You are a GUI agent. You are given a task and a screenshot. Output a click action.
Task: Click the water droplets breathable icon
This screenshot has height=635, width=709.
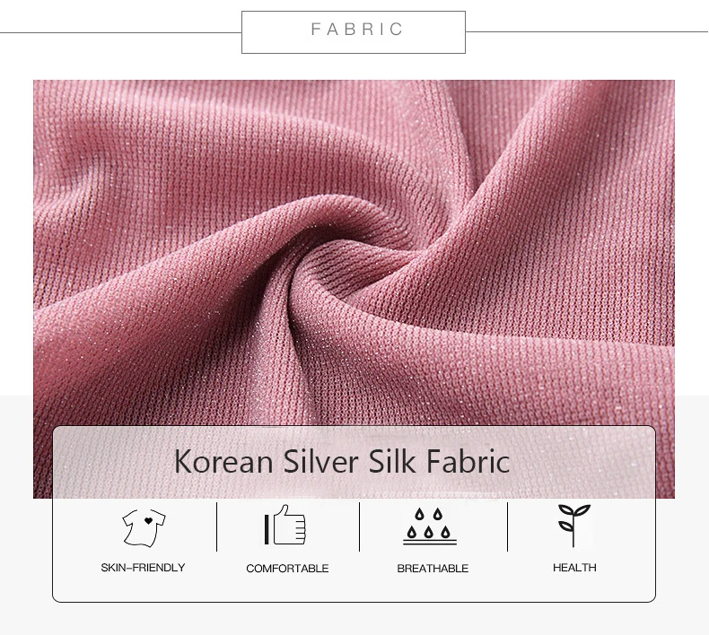(430, 526)
